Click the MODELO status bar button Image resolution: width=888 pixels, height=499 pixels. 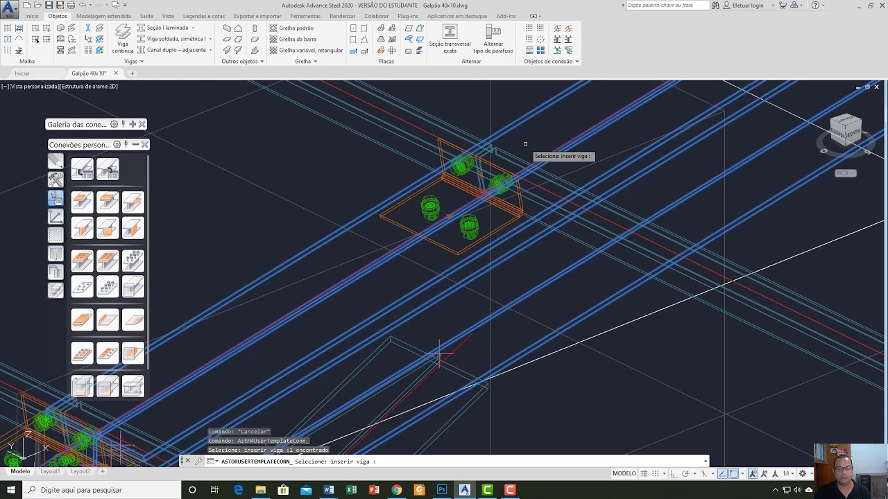(x=624, y=473)
